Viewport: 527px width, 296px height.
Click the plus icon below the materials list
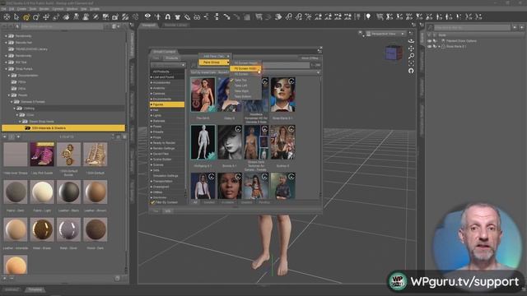tap(5, 278)
